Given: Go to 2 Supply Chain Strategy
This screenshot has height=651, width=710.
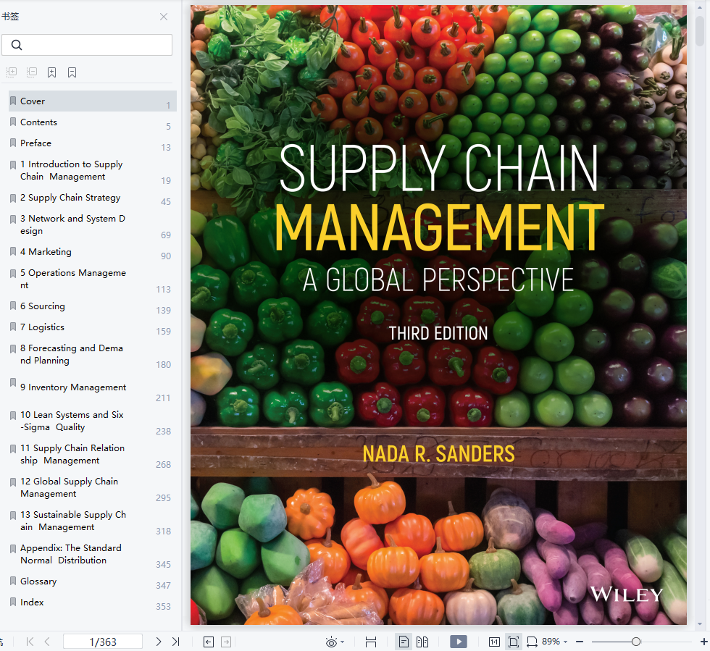Looking at the screenshot, I should point(93,198).
